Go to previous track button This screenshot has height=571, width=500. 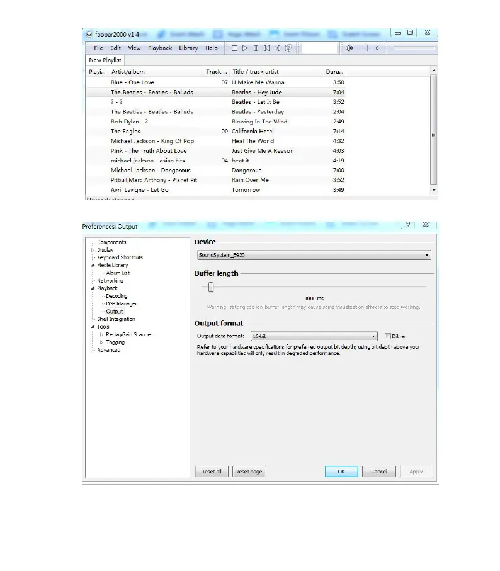[x=266, y=48]
